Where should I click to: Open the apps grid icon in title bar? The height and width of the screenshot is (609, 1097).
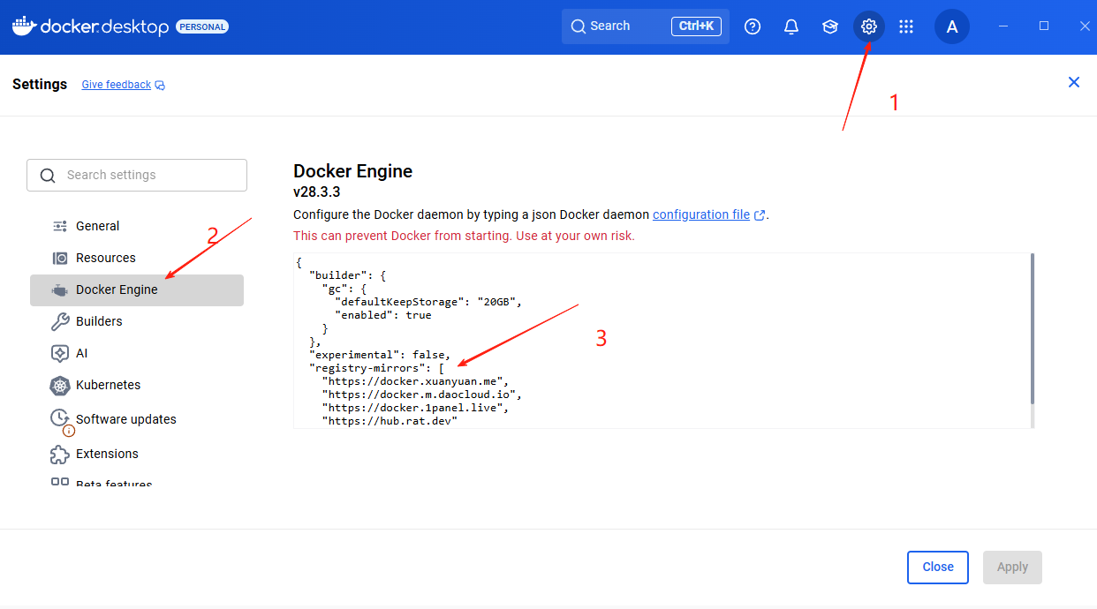tap(906, 26)
